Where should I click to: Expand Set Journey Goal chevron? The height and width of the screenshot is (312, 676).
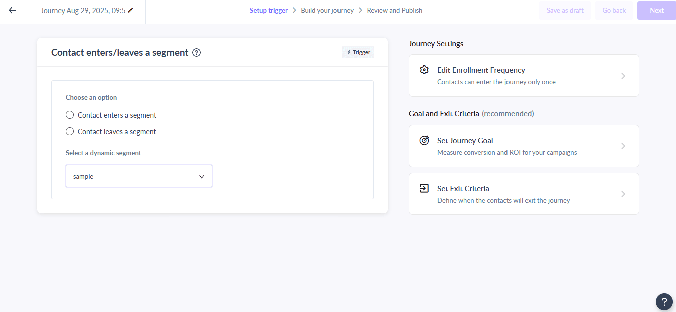click(623, 146)
